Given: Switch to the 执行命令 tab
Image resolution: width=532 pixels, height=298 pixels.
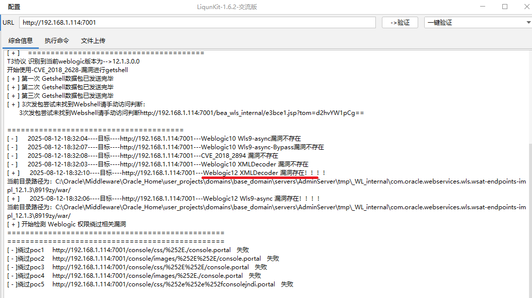Looking at the screenshot, I should pyautogui.click(x=56, y=41).
